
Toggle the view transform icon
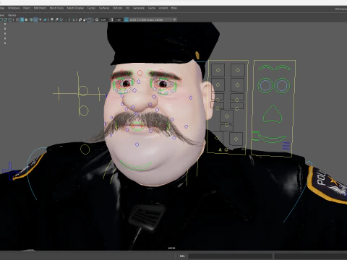[x=126, y=19]
